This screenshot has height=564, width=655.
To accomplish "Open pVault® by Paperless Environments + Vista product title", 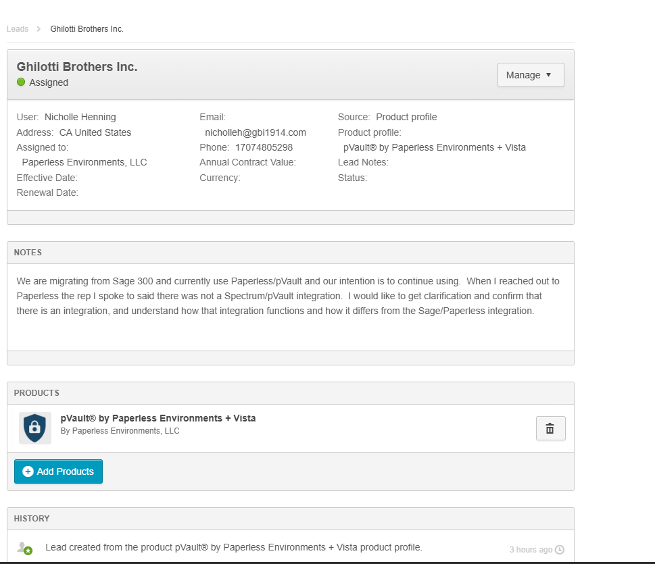I will tap(158, 418).
